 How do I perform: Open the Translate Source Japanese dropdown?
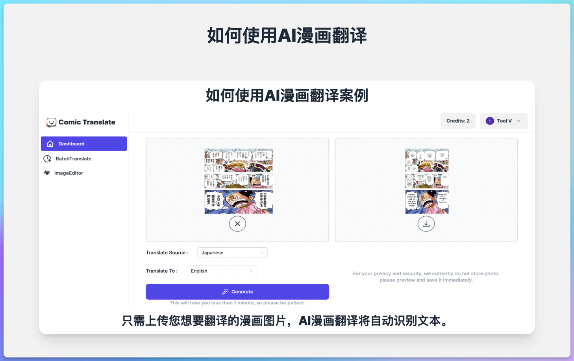pyautogui.click(x=232, y=252)
